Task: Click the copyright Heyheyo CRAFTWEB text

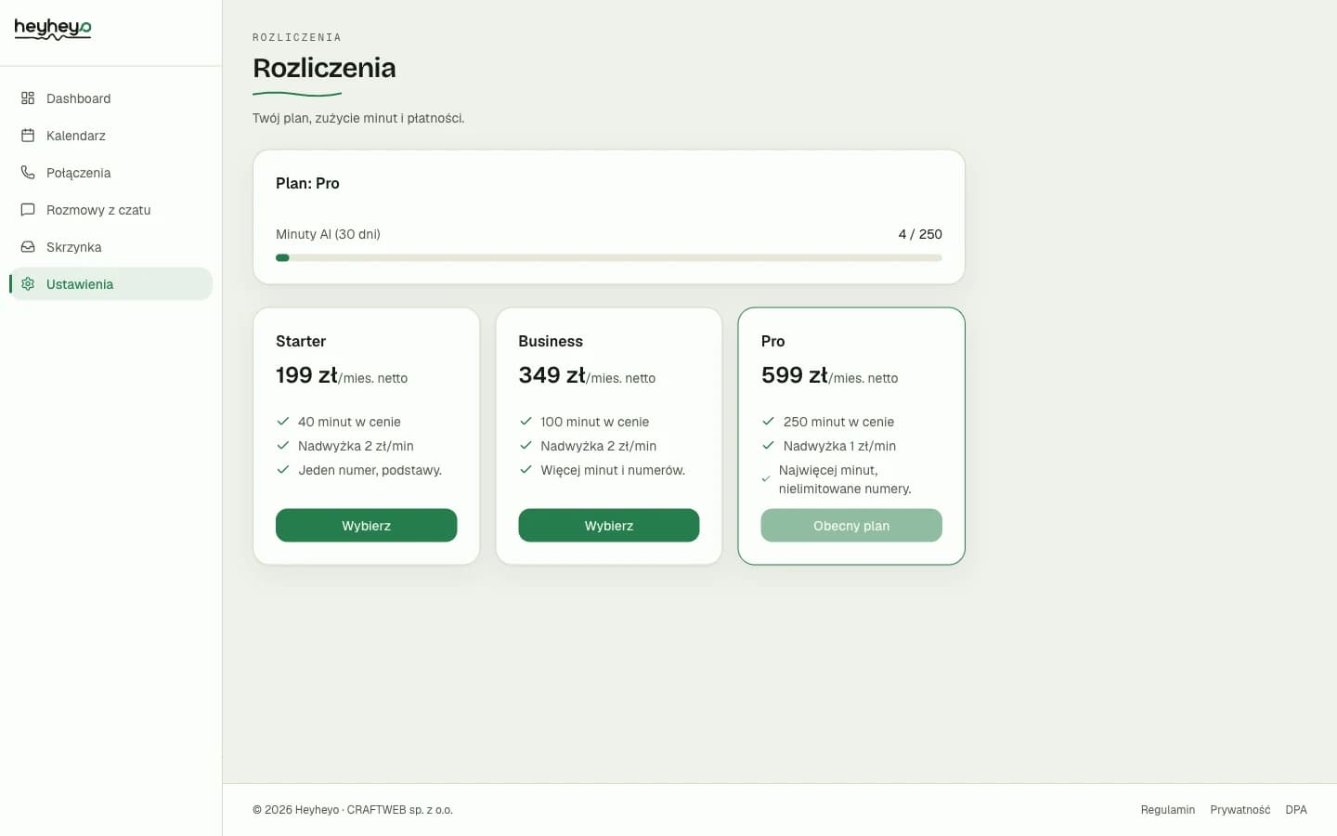Action: pyautogui.click(x=353, y=810)
